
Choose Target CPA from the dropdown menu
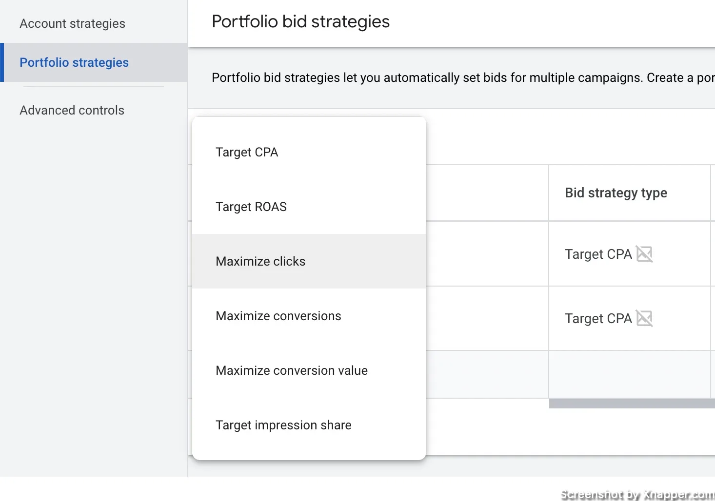(x=247, y=152)
